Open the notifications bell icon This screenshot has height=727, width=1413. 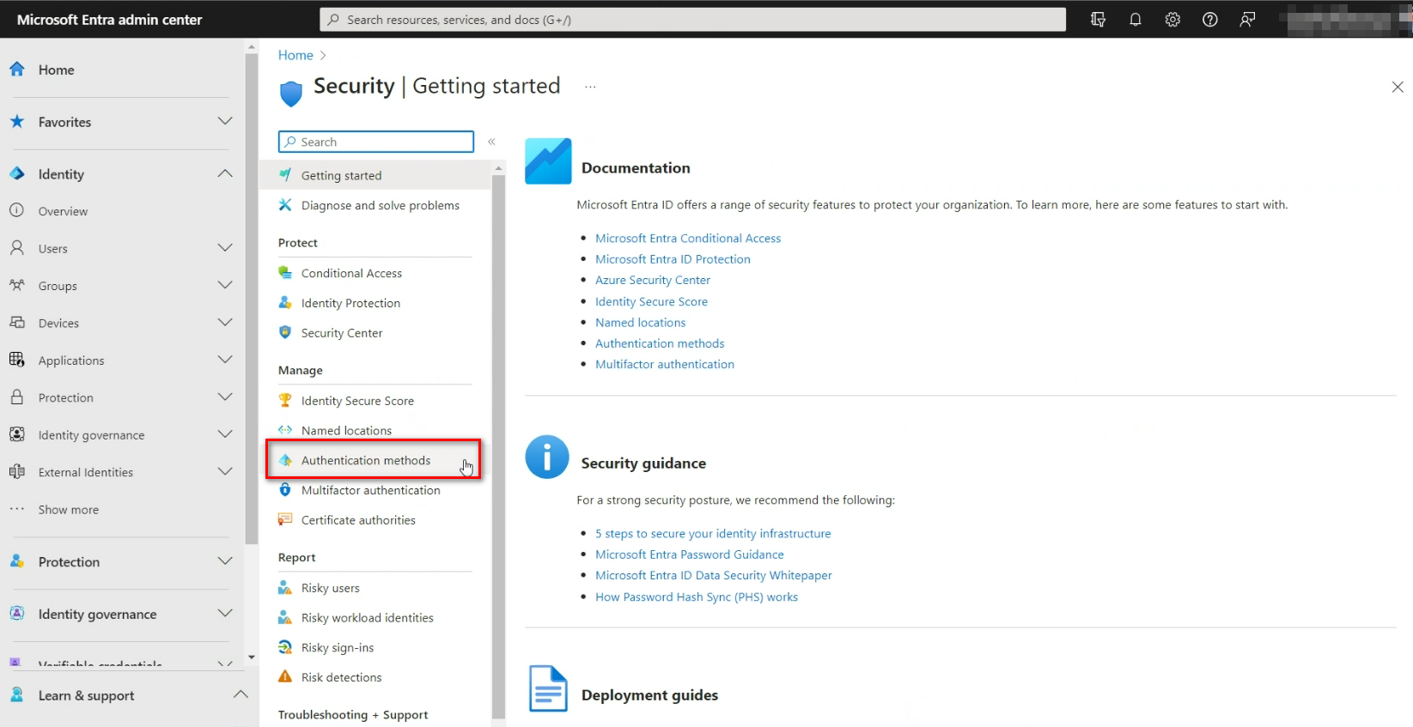[1136, 20]
